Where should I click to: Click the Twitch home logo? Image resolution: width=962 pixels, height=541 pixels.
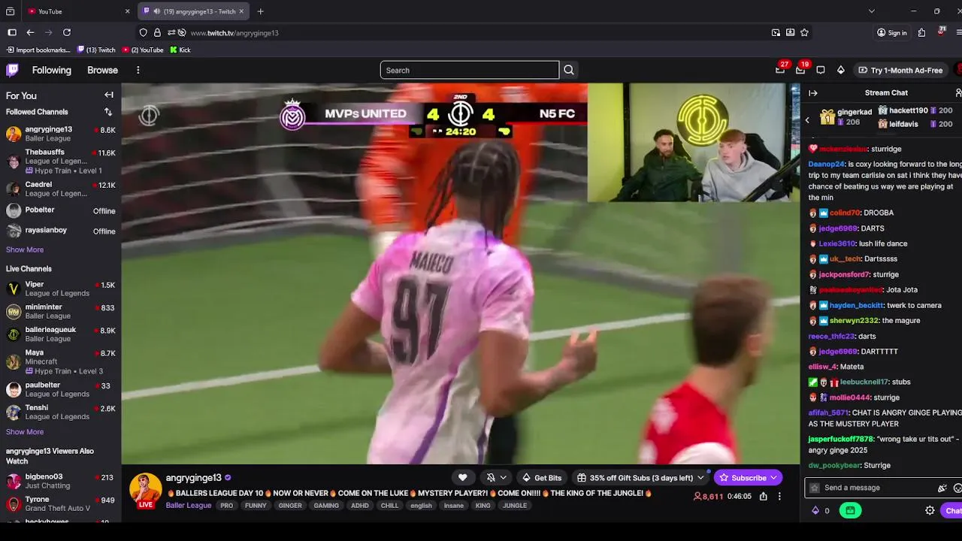tap(12, 70)
